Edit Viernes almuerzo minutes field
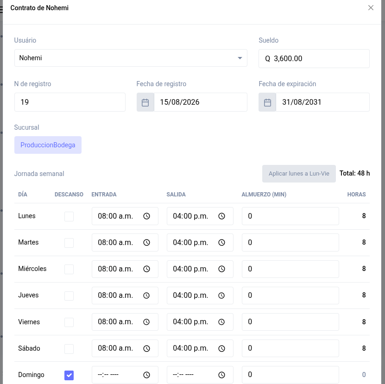Image resolution: width=385 pixels, height=384 pixels. pos(290,322)
